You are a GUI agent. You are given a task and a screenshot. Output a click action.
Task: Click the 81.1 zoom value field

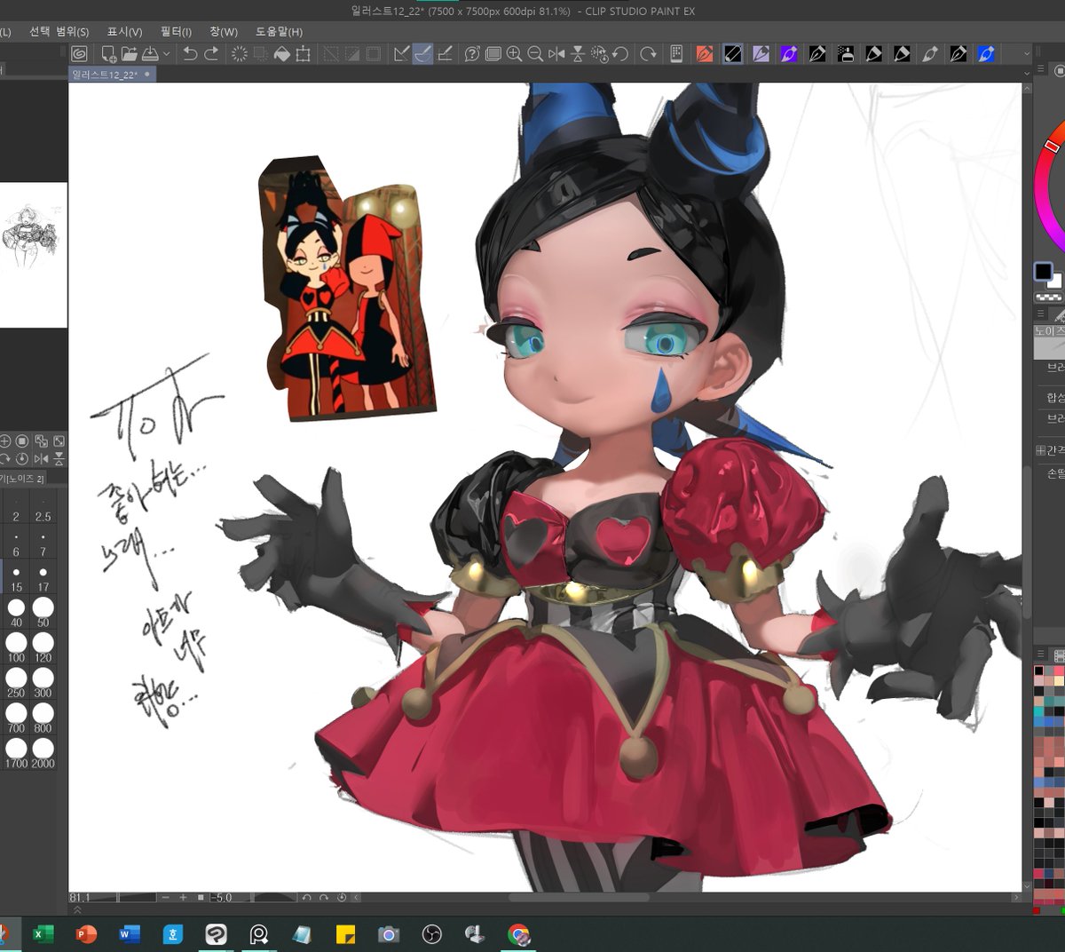pos(92,898)
